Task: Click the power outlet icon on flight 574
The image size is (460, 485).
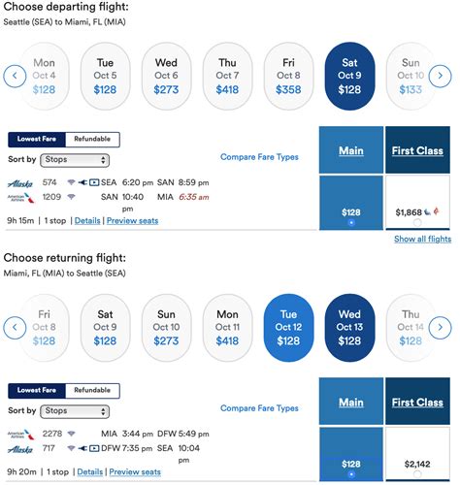Action: (82, 182)
